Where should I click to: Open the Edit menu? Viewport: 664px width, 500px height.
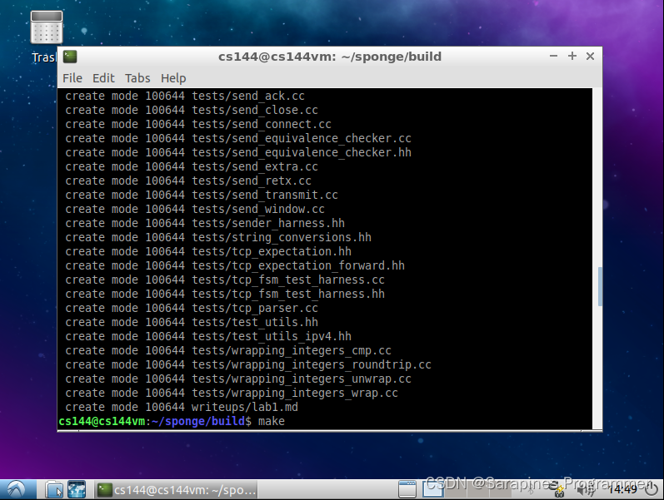pos(103,77)
